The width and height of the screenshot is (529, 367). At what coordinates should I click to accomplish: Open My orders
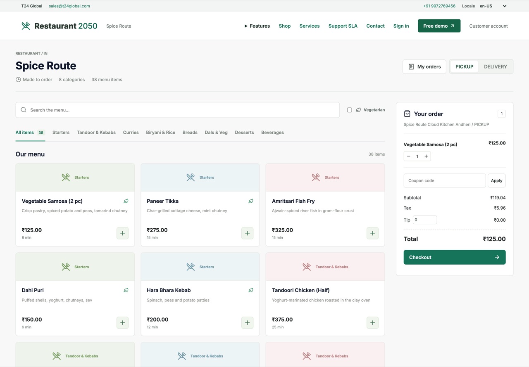424,66
